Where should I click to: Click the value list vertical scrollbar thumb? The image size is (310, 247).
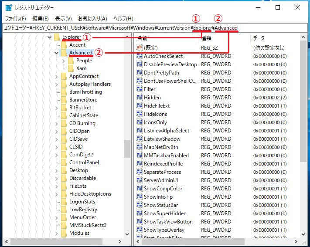coord(303,101)
